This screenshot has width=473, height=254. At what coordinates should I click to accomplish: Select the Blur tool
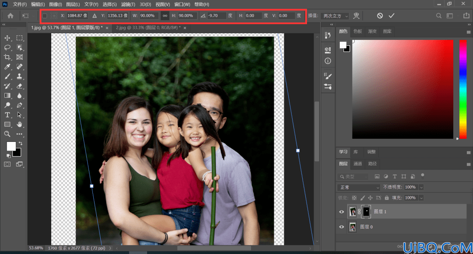19,95
